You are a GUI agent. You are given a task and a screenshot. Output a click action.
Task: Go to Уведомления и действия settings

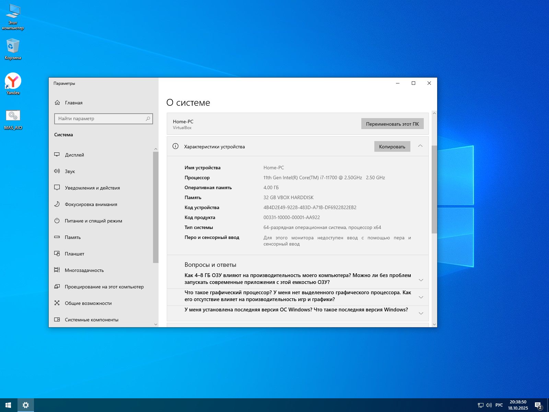92,188
